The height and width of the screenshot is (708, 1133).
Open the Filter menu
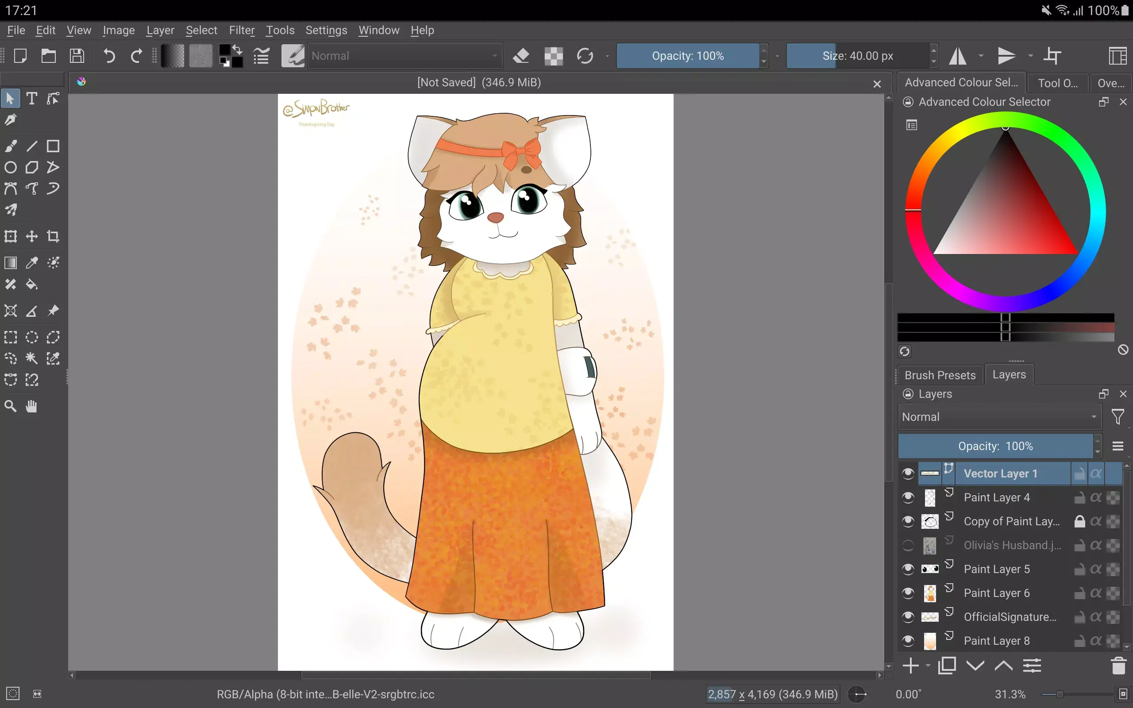click(242, 30)
